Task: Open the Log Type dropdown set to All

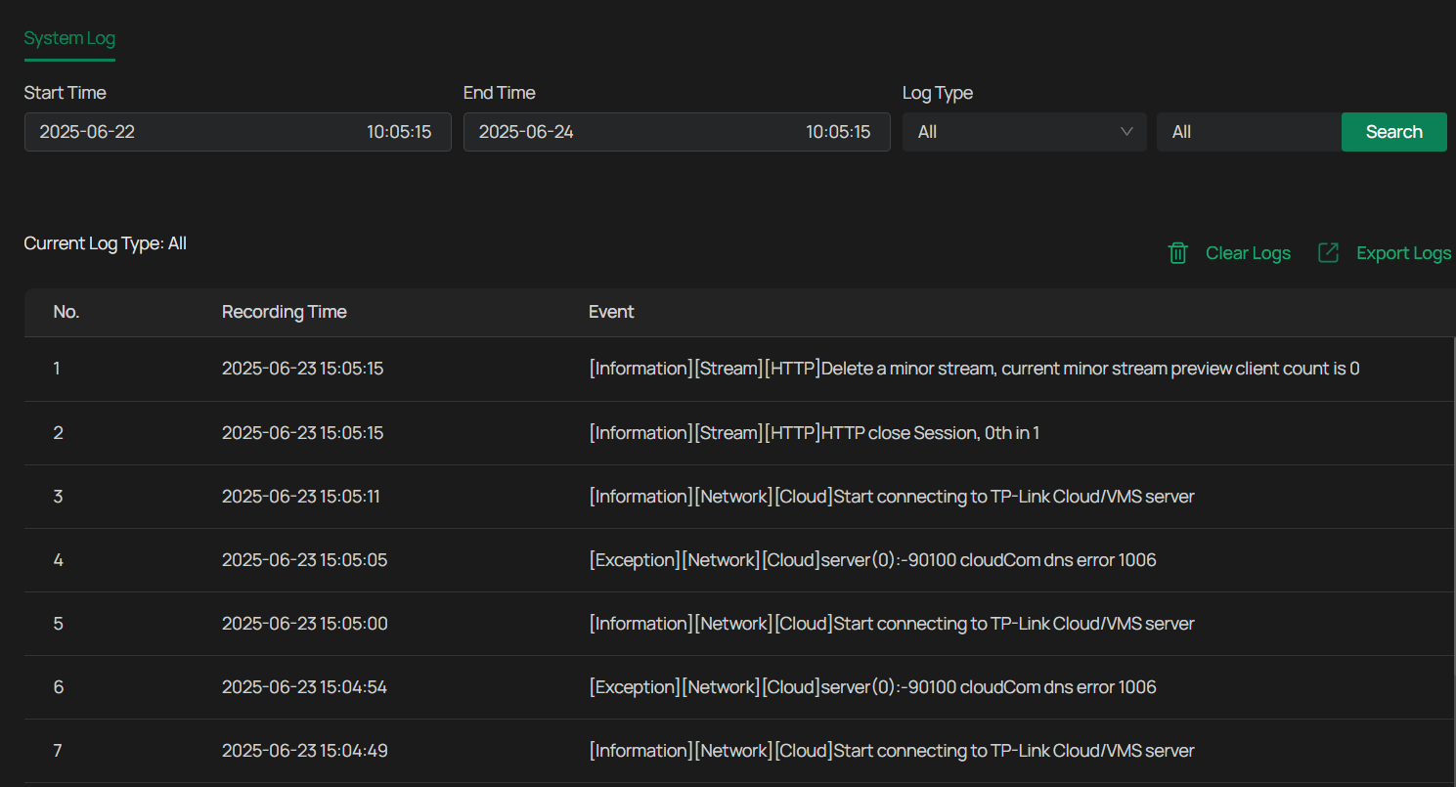Action: coord(1024,132)
